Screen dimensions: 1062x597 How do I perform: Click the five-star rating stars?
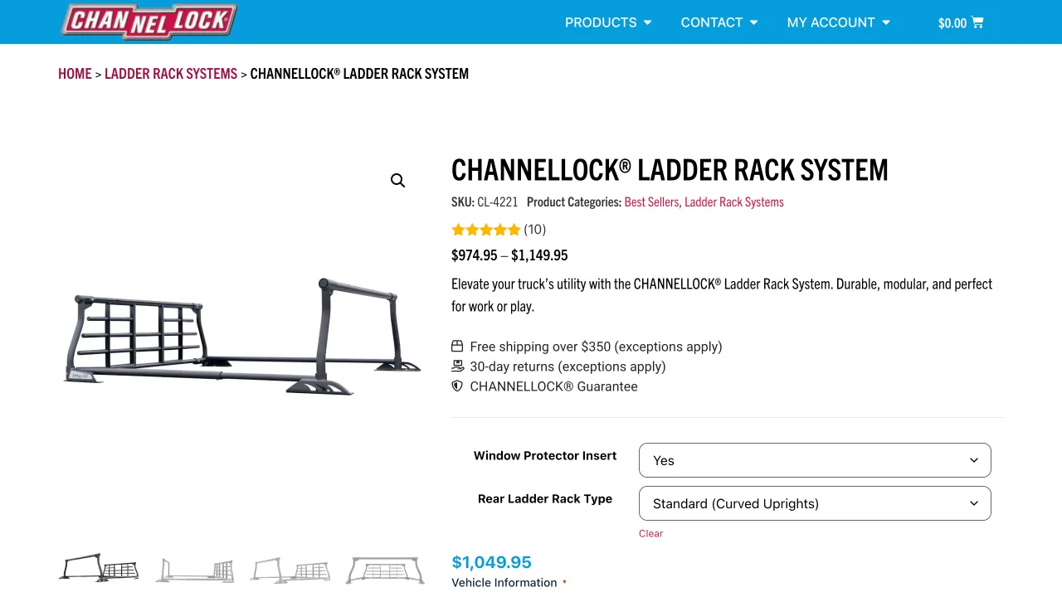[x=486, y=230]
